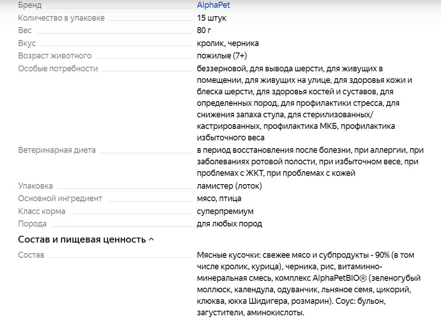
Task: Click the "80 г" weight value
Action: point(204,30)
